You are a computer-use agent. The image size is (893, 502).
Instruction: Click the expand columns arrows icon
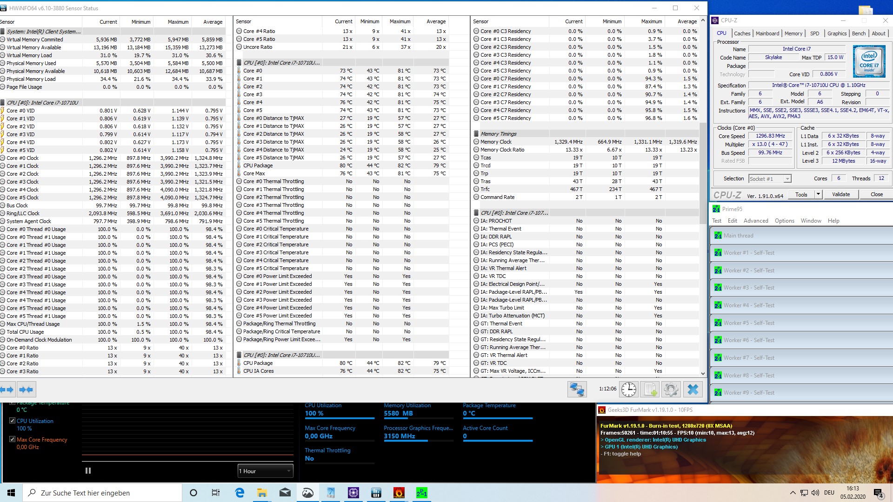pos(7,390)
